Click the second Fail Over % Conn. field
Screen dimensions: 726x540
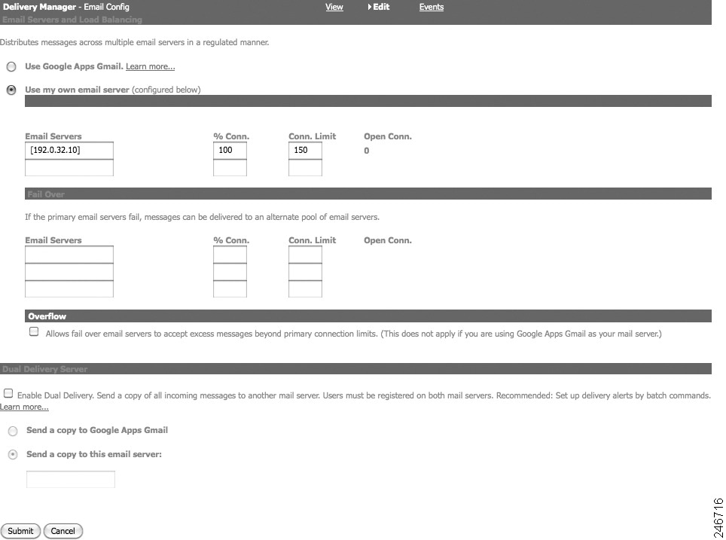(230, 271)
